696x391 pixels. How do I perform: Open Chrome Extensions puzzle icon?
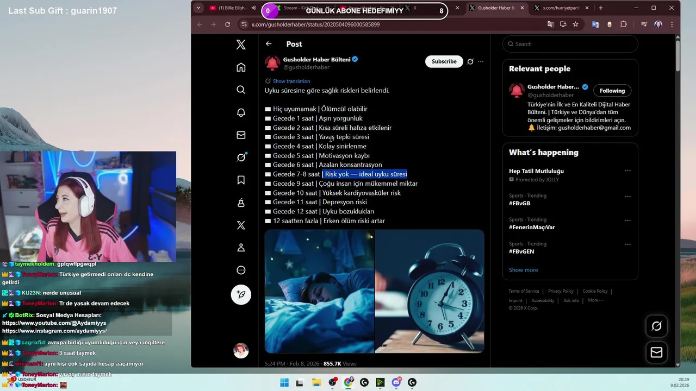(624, 24)
